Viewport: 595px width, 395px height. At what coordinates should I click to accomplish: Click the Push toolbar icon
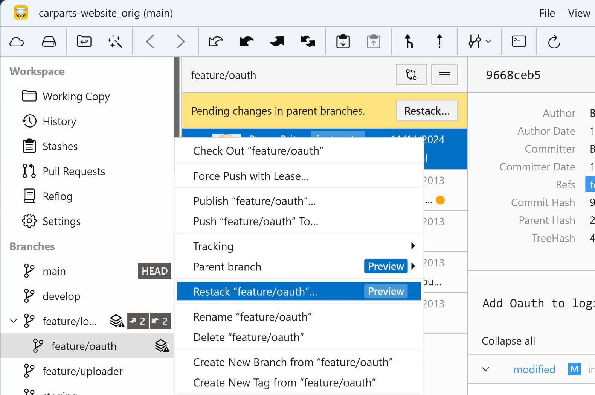(x=278, y=41)
